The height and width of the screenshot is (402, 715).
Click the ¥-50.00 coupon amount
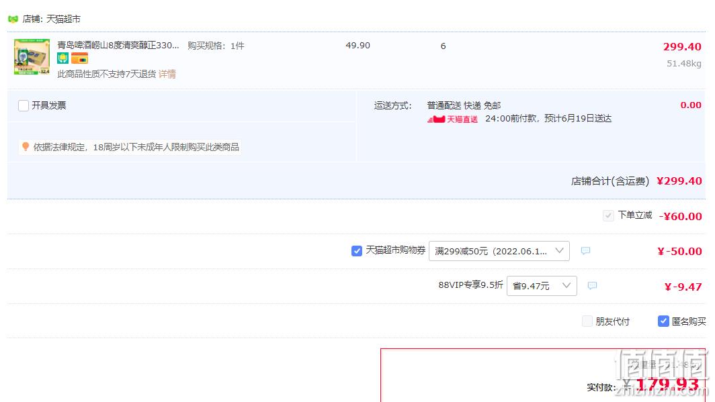click(x=679, y=251)
